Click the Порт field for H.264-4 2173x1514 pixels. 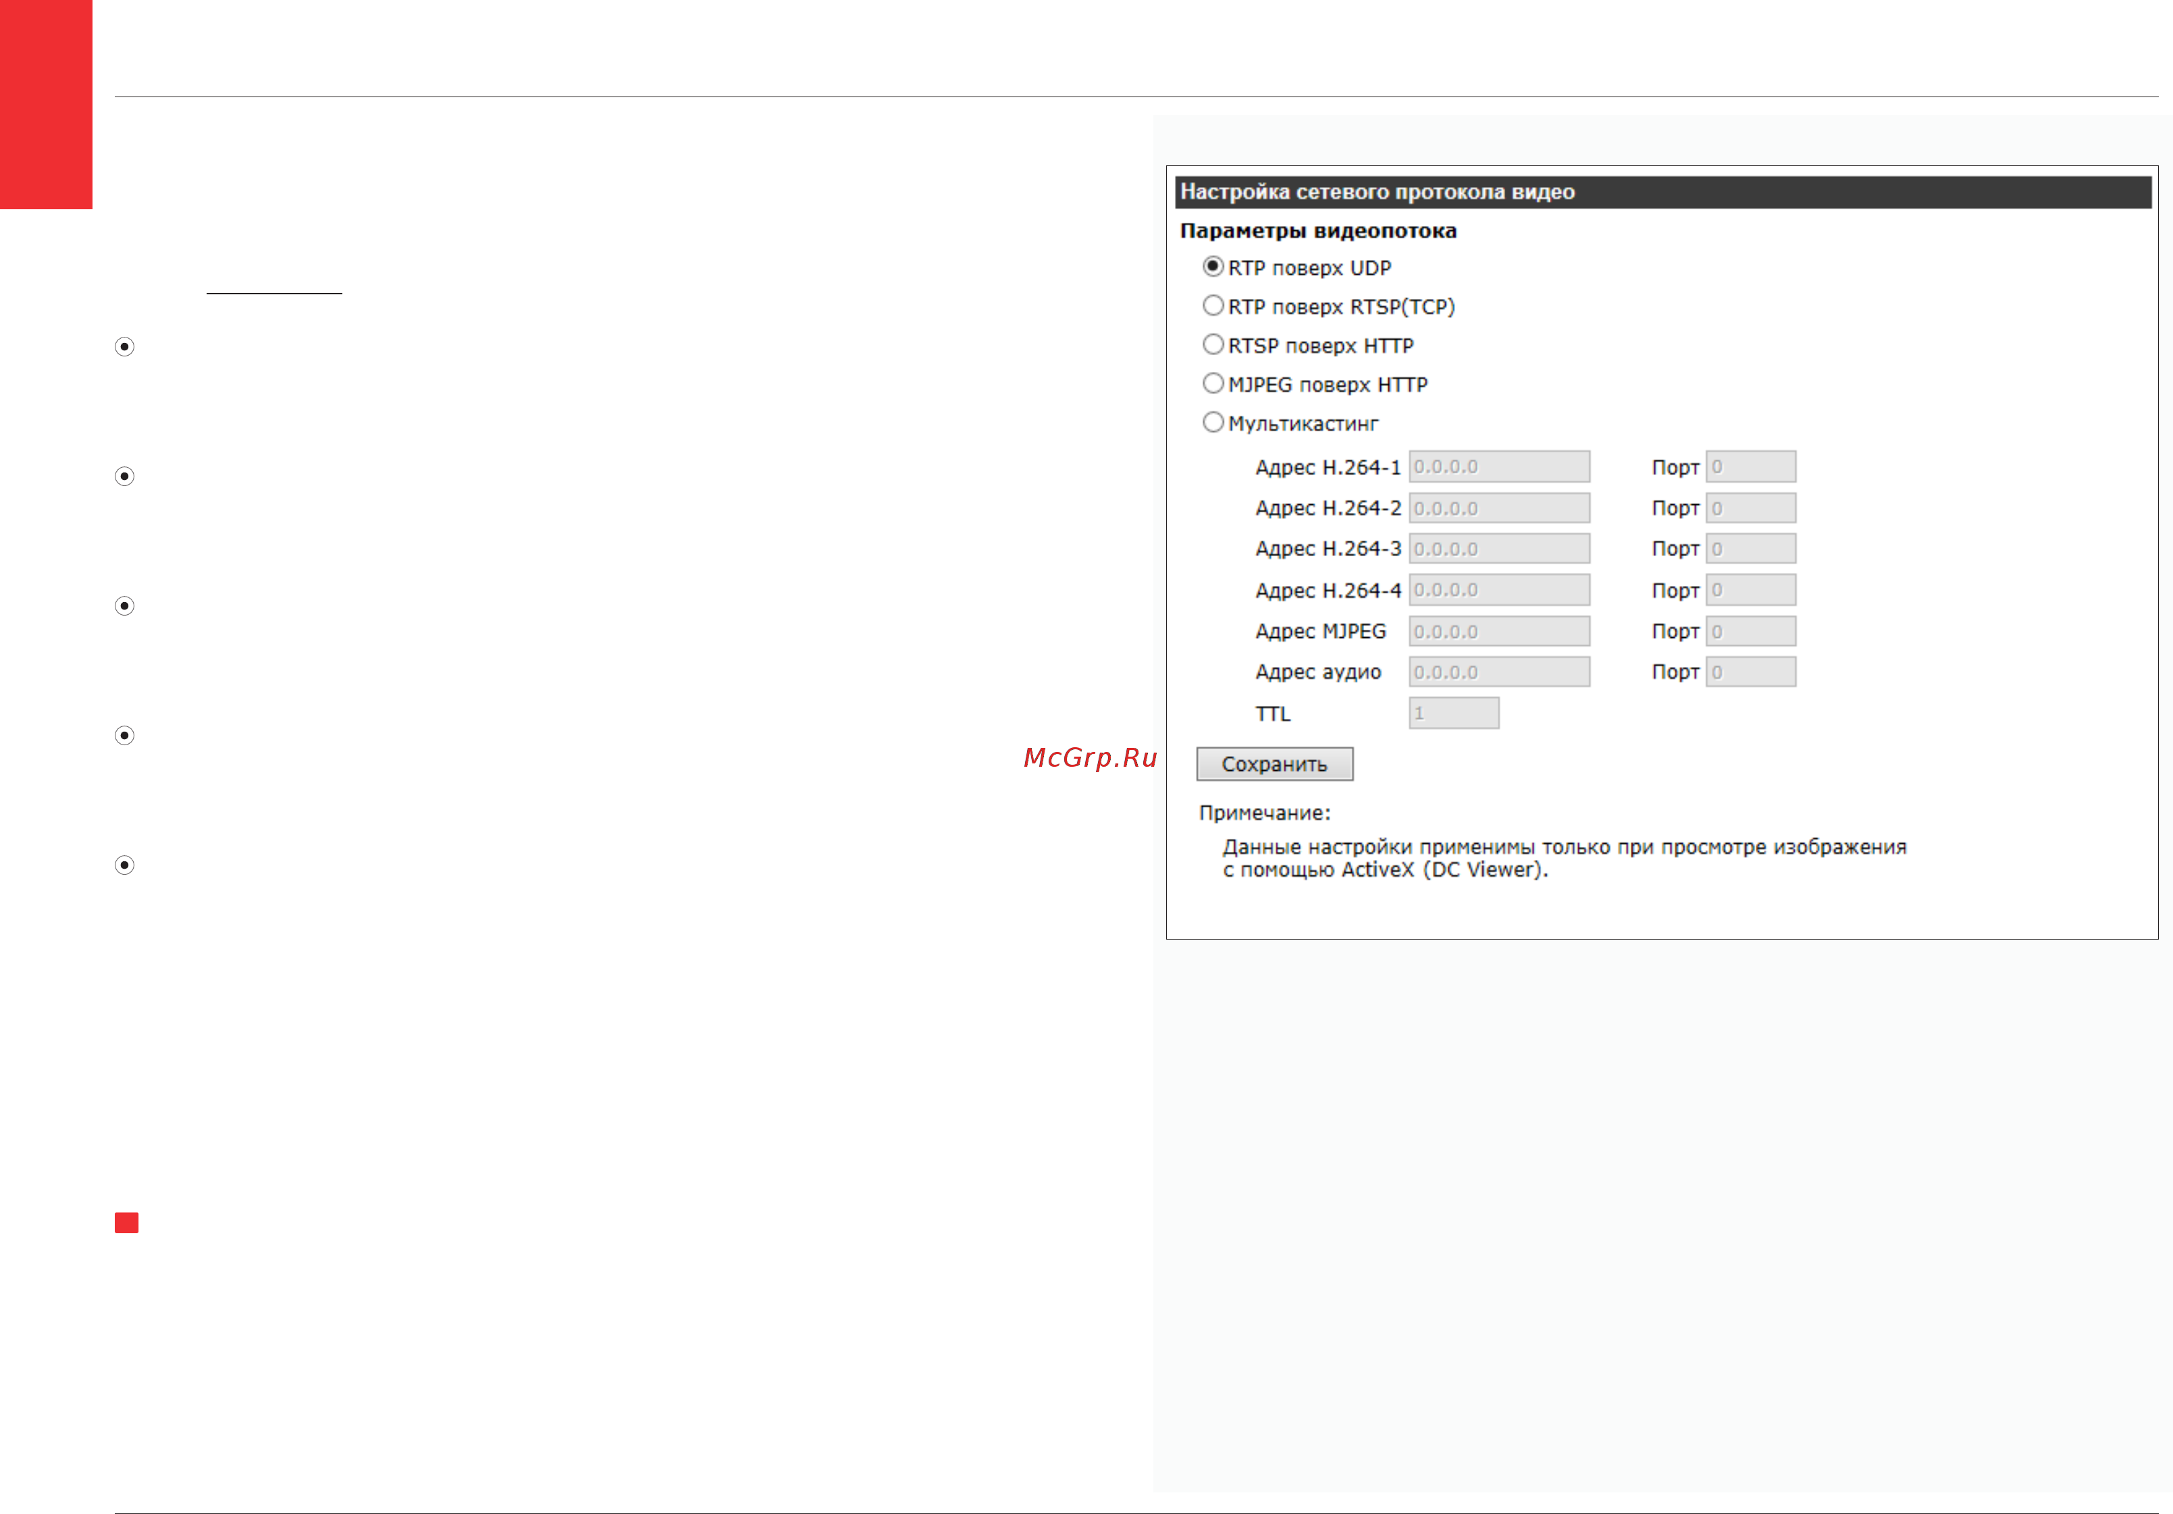coord(1750,589)
